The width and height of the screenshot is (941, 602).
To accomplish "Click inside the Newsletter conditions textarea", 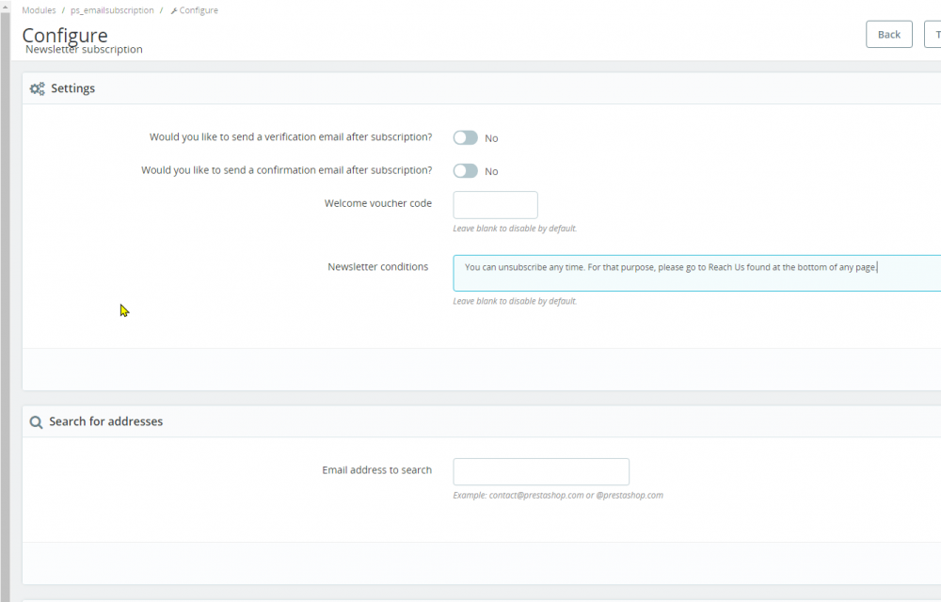I will point(696,274).
